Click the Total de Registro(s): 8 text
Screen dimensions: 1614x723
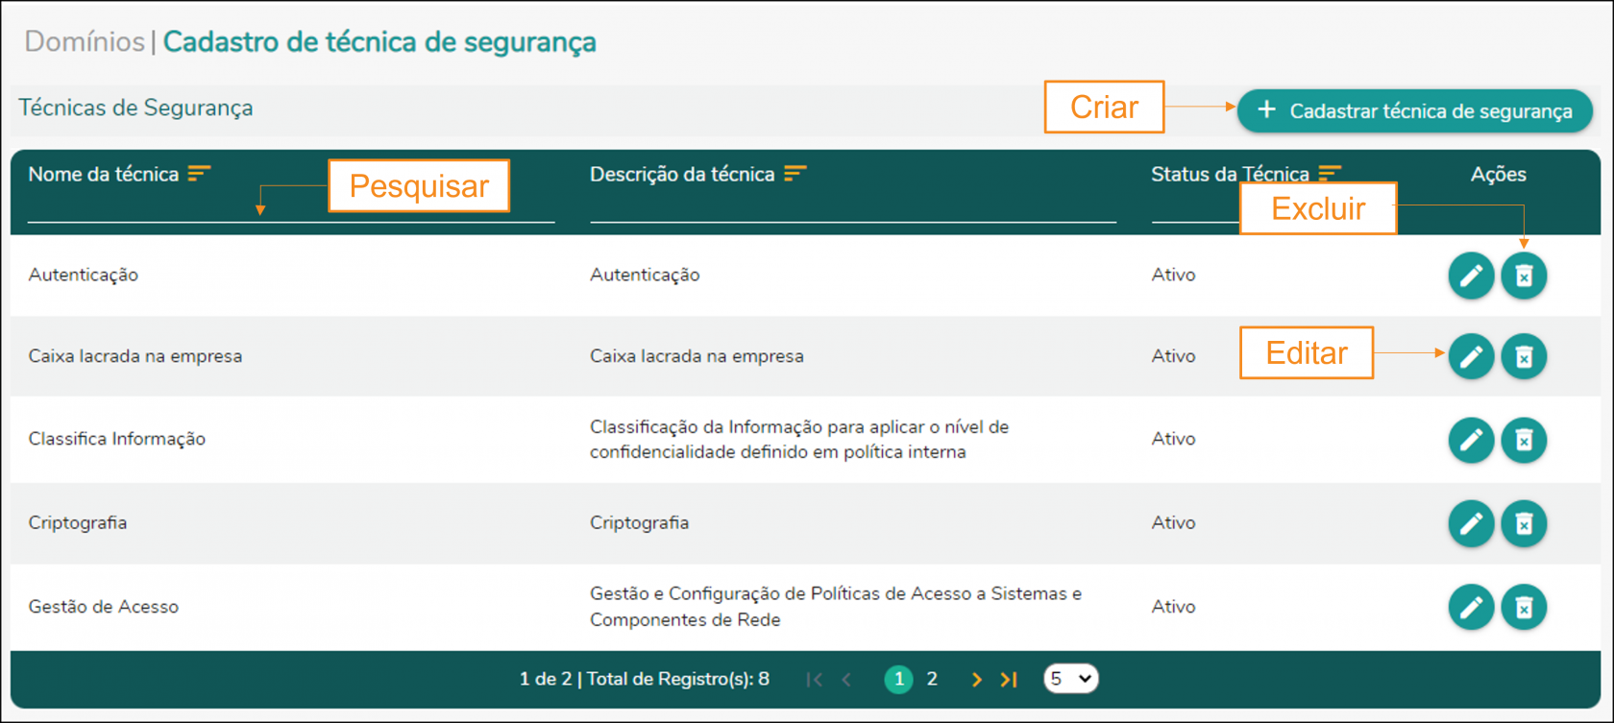[x=678, y=680]
